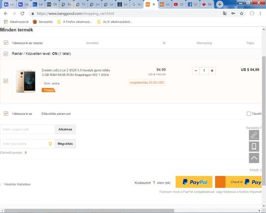This screenshot has width=266, height=213.
Task: Switch to the Facebook tab
Action: (x=193, y=4)
